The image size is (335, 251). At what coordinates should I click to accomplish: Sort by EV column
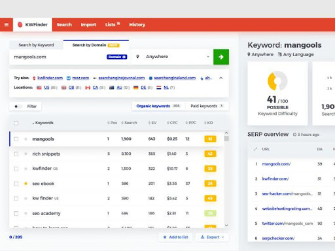tap(152, 123)
